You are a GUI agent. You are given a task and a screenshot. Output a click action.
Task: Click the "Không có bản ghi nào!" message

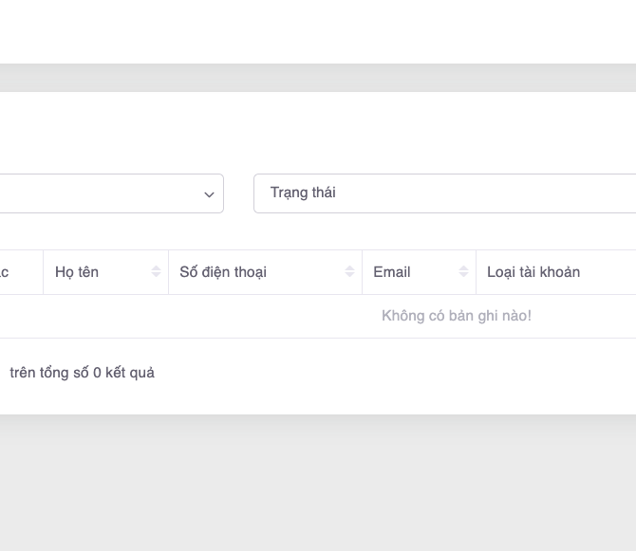click(x=456, y=316)
